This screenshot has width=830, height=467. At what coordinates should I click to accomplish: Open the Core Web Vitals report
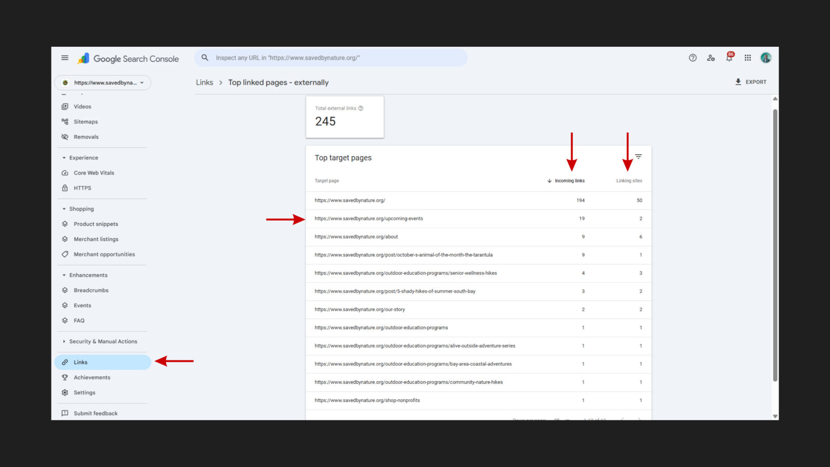point(94,172)
